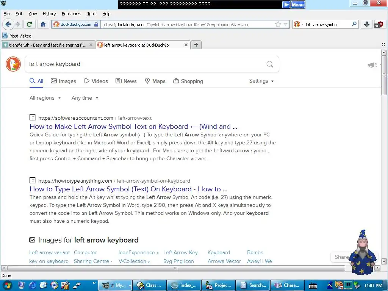Open Bombs Away image link

pos(259,257)
